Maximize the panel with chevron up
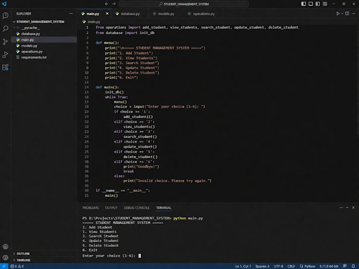 click(x=347, y=207)
